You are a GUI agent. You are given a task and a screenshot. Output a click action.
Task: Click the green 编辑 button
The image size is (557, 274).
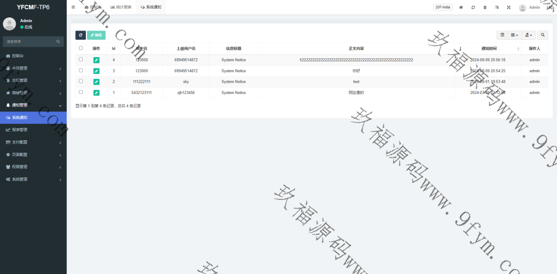tap(96, 35)
